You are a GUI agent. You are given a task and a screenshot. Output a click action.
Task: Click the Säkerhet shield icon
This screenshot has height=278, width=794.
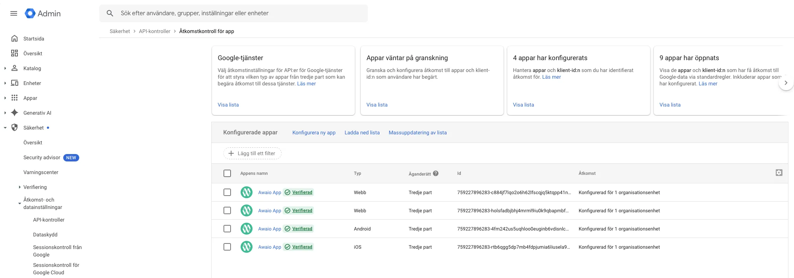pyautogui.click(x=15, y=128)
